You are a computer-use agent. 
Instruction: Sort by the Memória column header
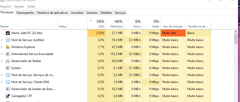point(115,24)
